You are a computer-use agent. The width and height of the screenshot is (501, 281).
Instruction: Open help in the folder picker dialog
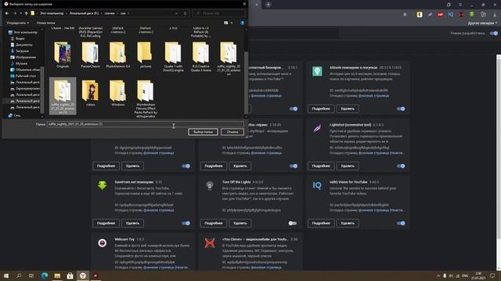pyautogui.click(x=242, y=23)
